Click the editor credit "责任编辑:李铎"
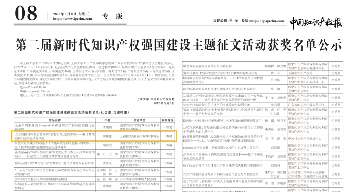Image resolution: width=356 pixels, height=192 pixels. [225, 21]
